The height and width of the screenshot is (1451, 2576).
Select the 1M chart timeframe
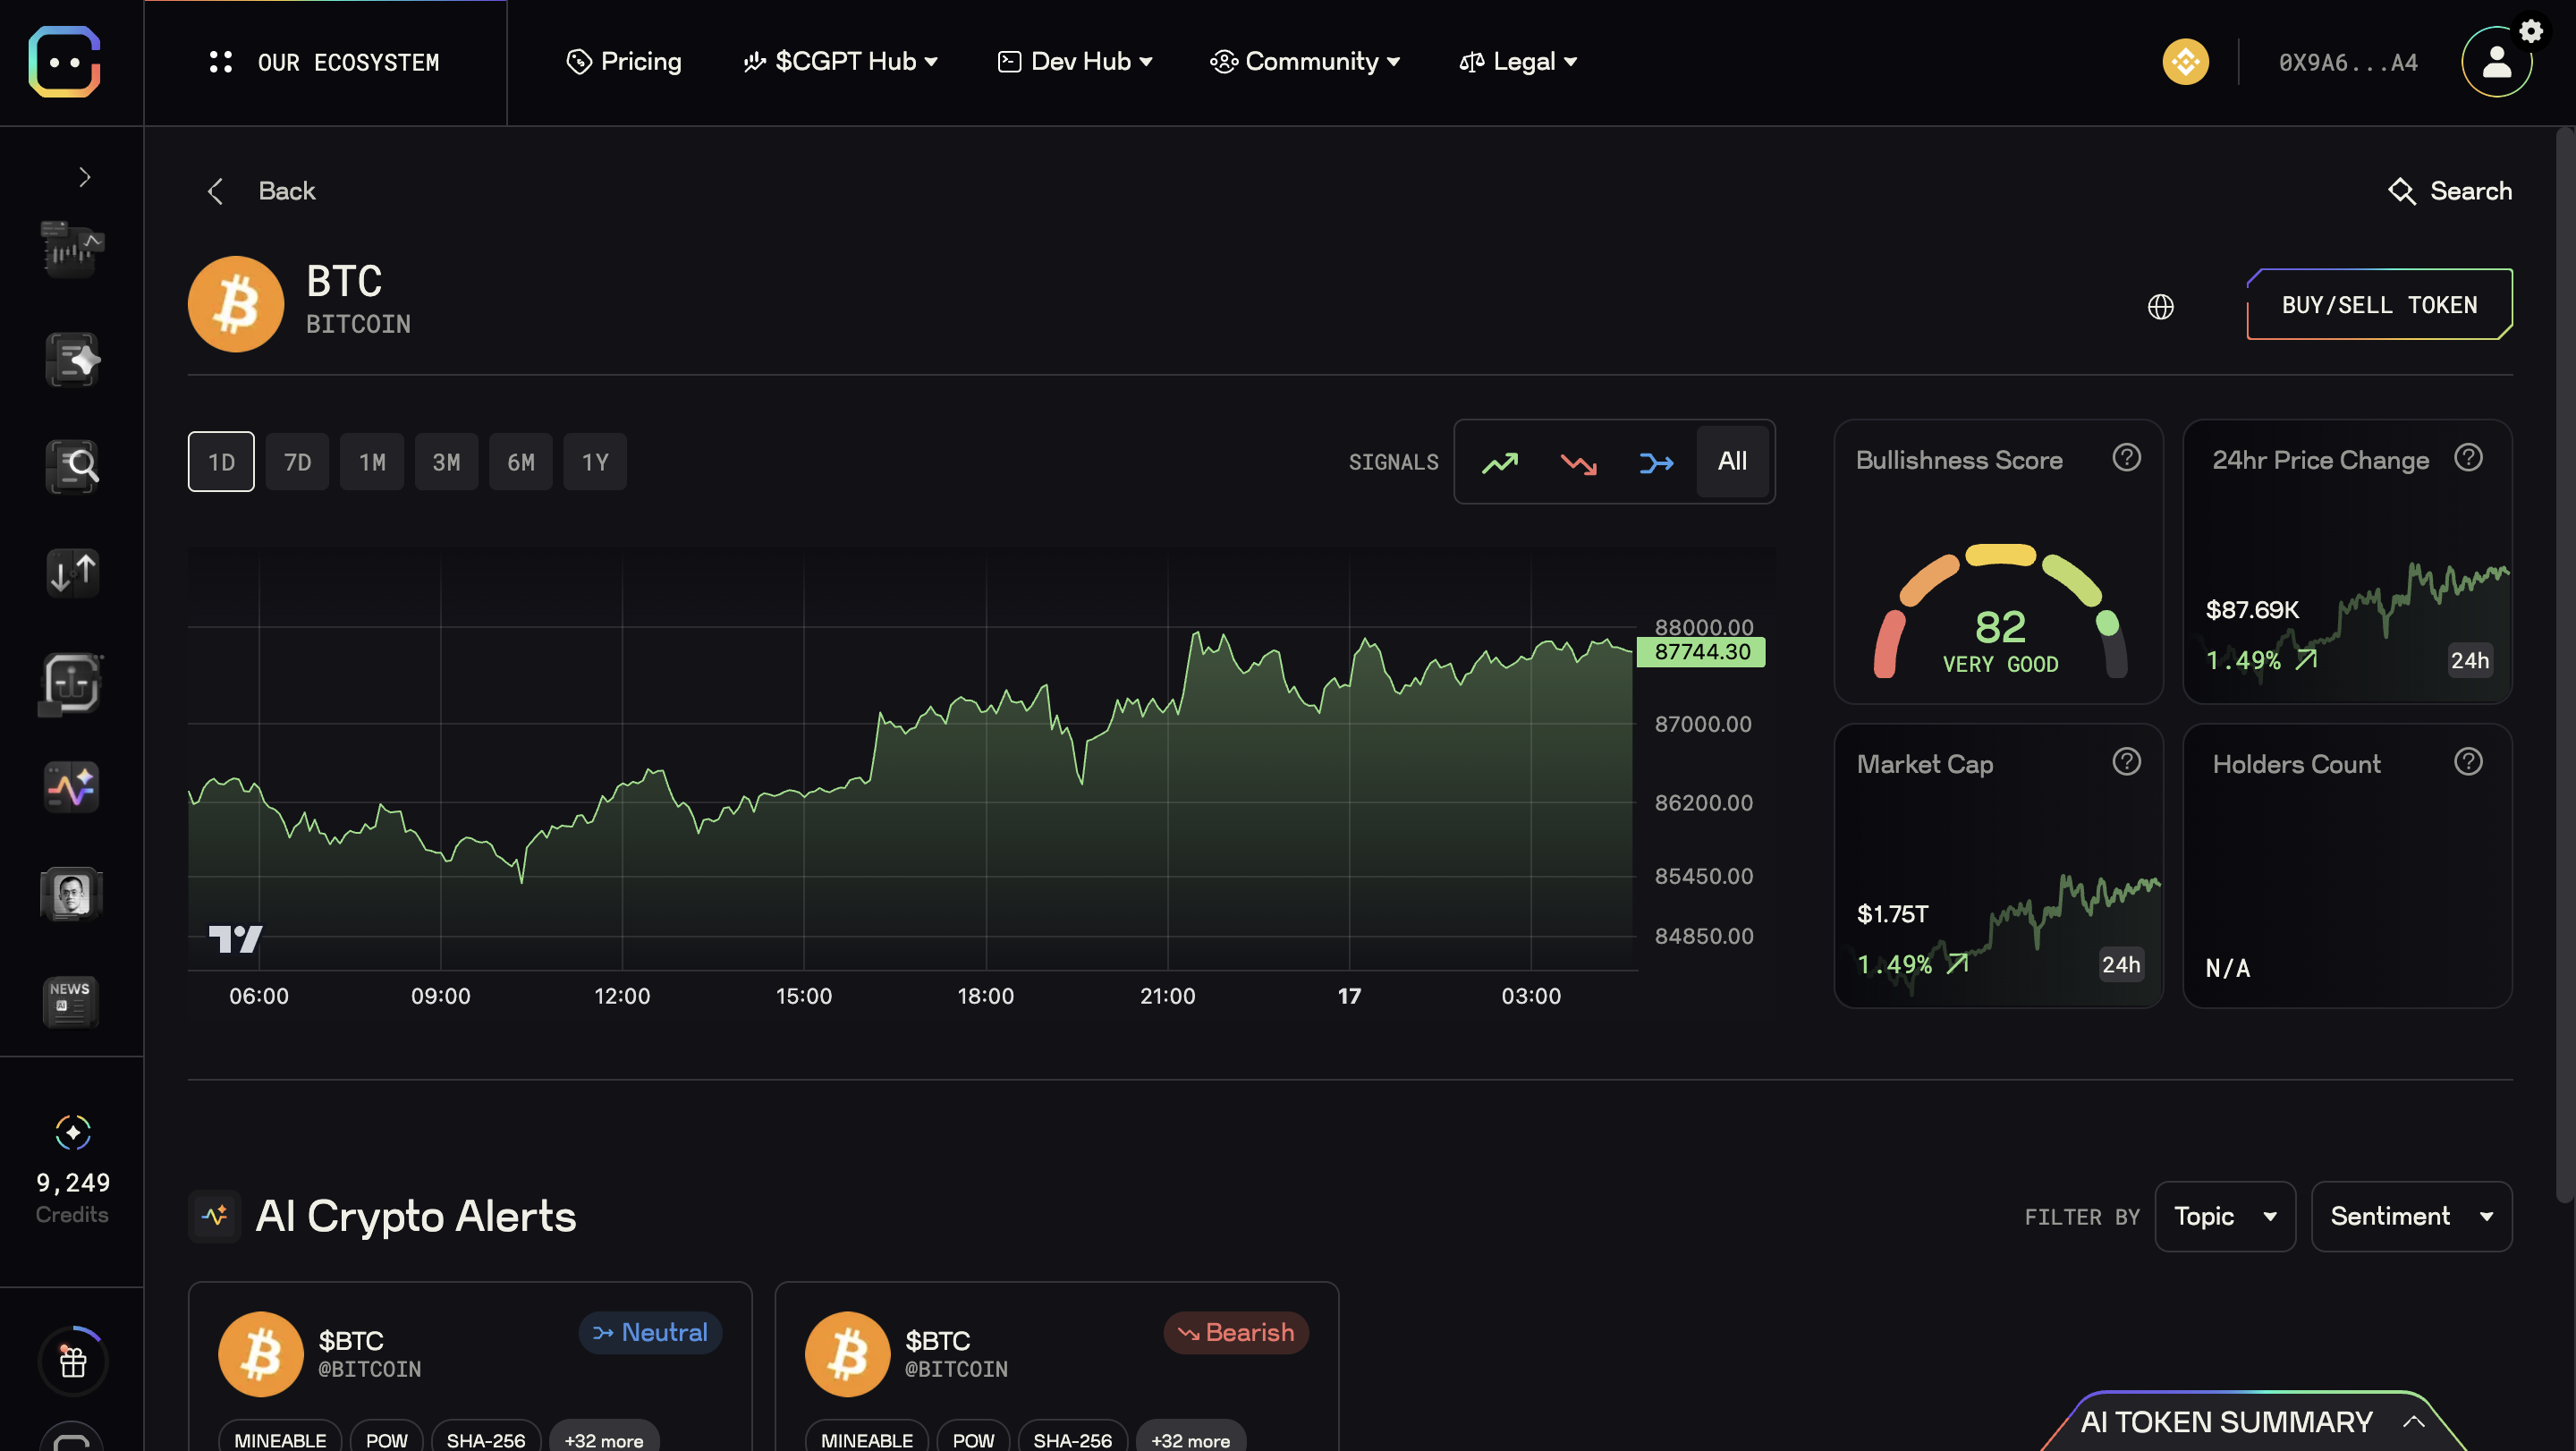[372, 462]
